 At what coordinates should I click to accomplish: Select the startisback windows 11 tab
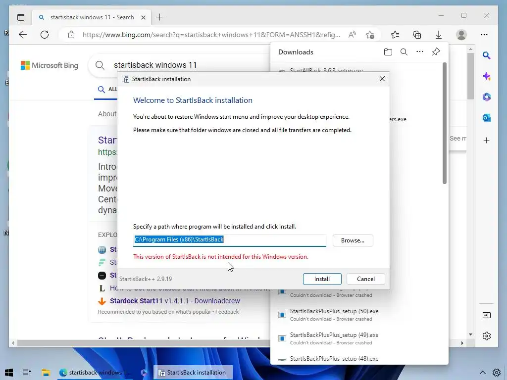pos(92,17)
